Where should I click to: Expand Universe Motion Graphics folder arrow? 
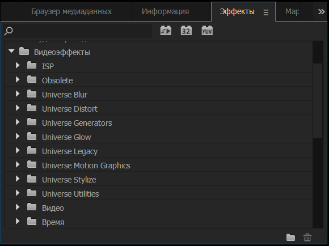point(18,164)
